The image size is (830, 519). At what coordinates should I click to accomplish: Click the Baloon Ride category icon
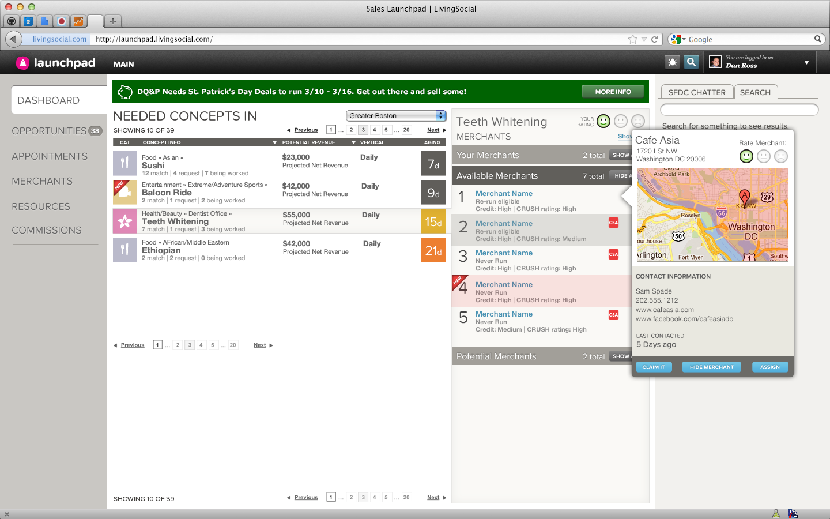pos(124,192)
